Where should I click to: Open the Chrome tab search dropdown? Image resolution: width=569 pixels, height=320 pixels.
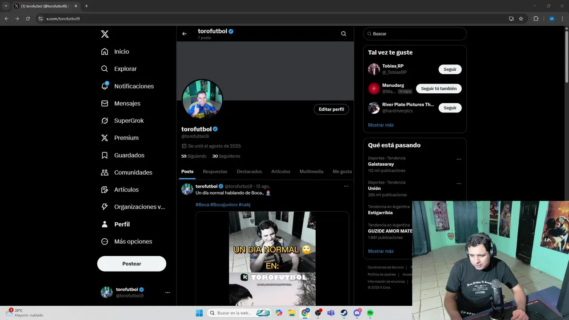click(6, 6)
